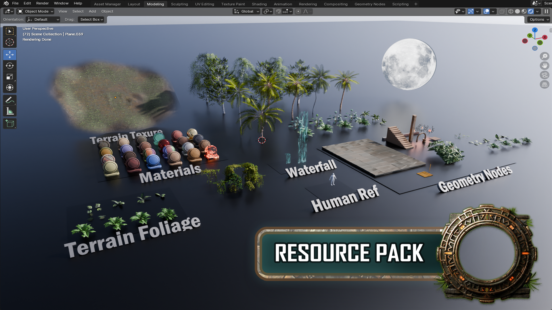This screenshot has width=552, height=310.
Task: Activate the Add Cube tool
Action: (10, 124)
